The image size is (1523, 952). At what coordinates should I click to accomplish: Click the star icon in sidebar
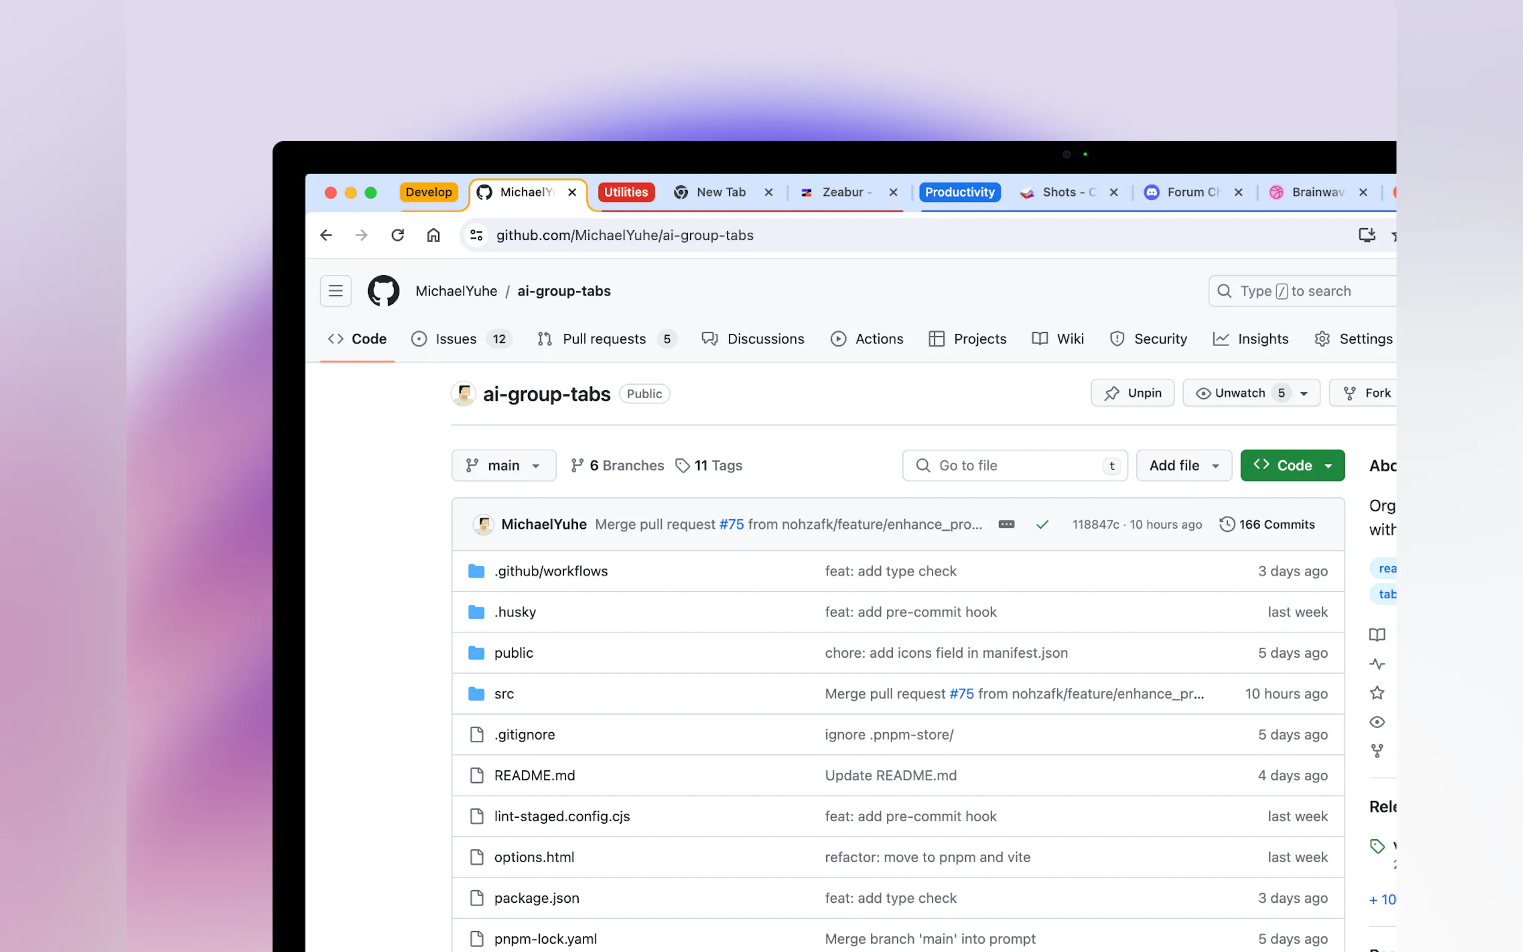(x=1377, y=692)
